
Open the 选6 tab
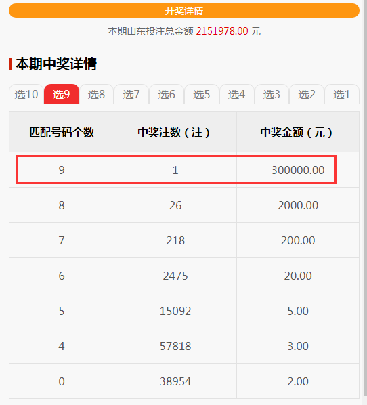tap(167, 94)
